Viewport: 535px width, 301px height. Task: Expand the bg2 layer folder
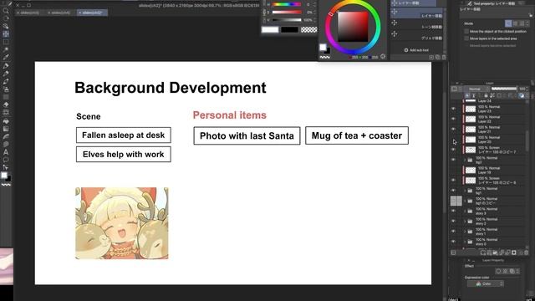pos(465,160)
